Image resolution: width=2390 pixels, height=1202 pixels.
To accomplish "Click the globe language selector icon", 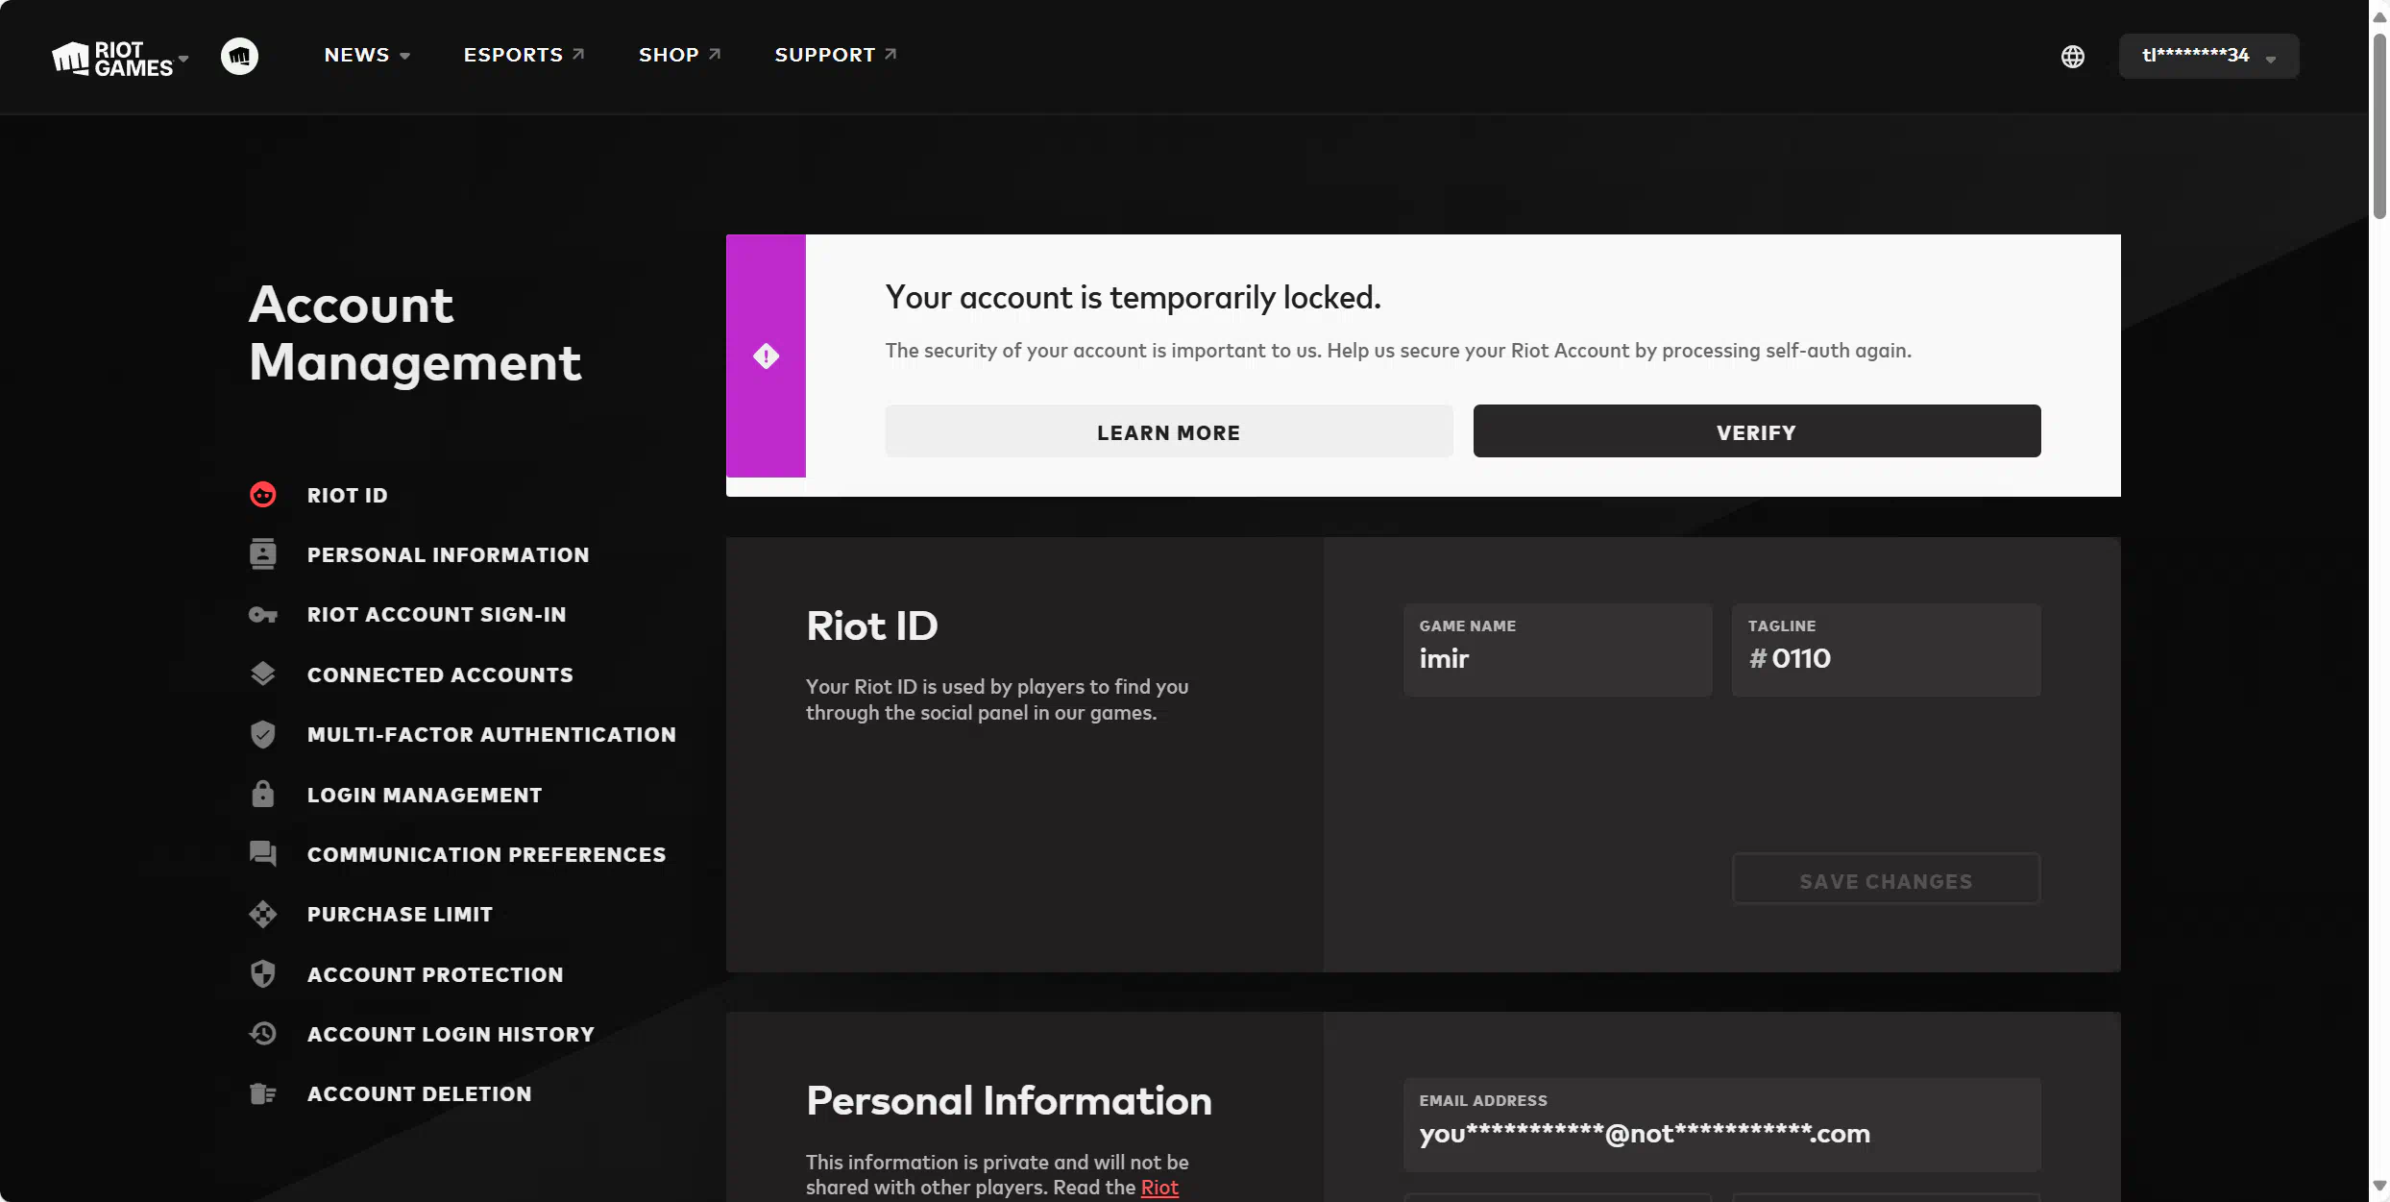I will tap(2072, 56).
